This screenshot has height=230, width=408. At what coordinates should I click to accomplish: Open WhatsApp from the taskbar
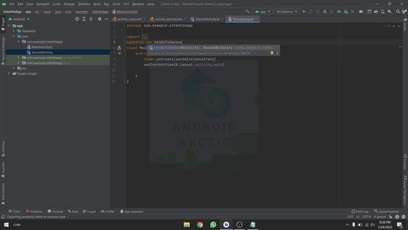click(x=213, y=224)
